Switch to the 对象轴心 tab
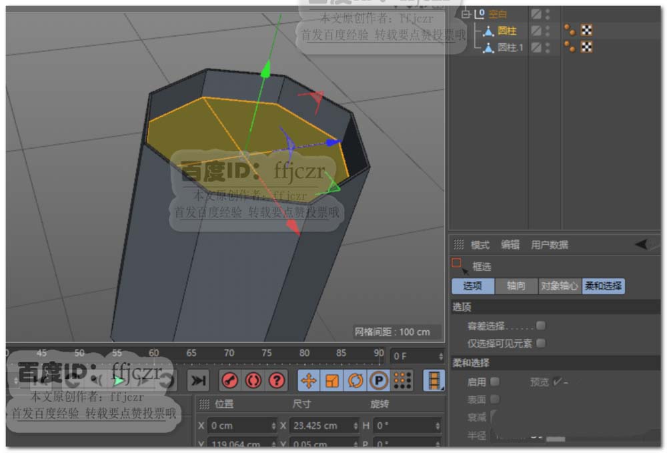 pos(560,286)
